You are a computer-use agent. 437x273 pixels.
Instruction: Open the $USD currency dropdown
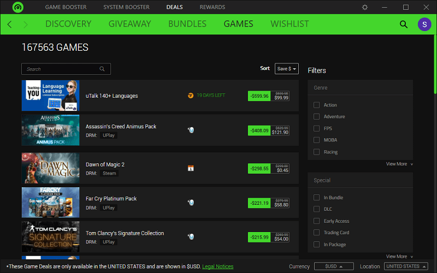coord(334,266)
